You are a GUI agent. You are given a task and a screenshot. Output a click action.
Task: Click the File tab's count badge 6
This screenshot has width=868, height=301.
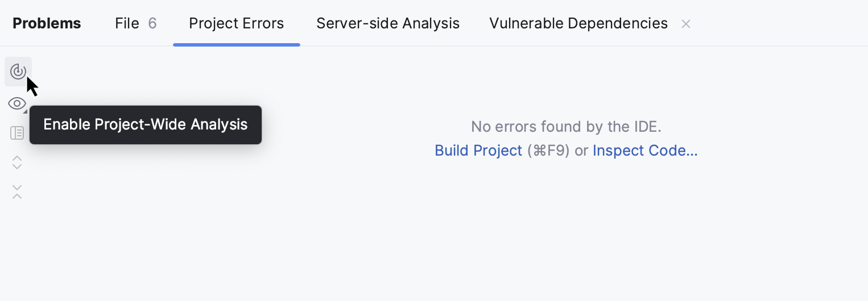click(152, 23)
